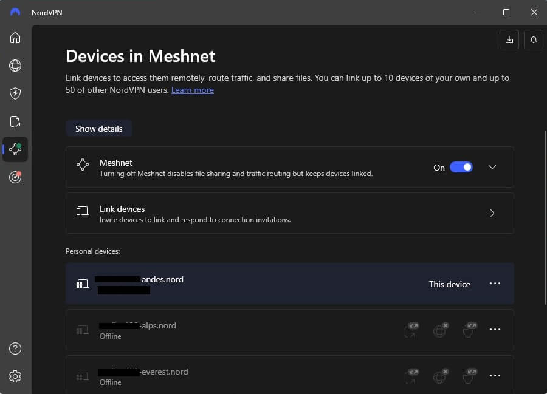
Task: Click the download tray icon at top right
Action: pos(509,39)
